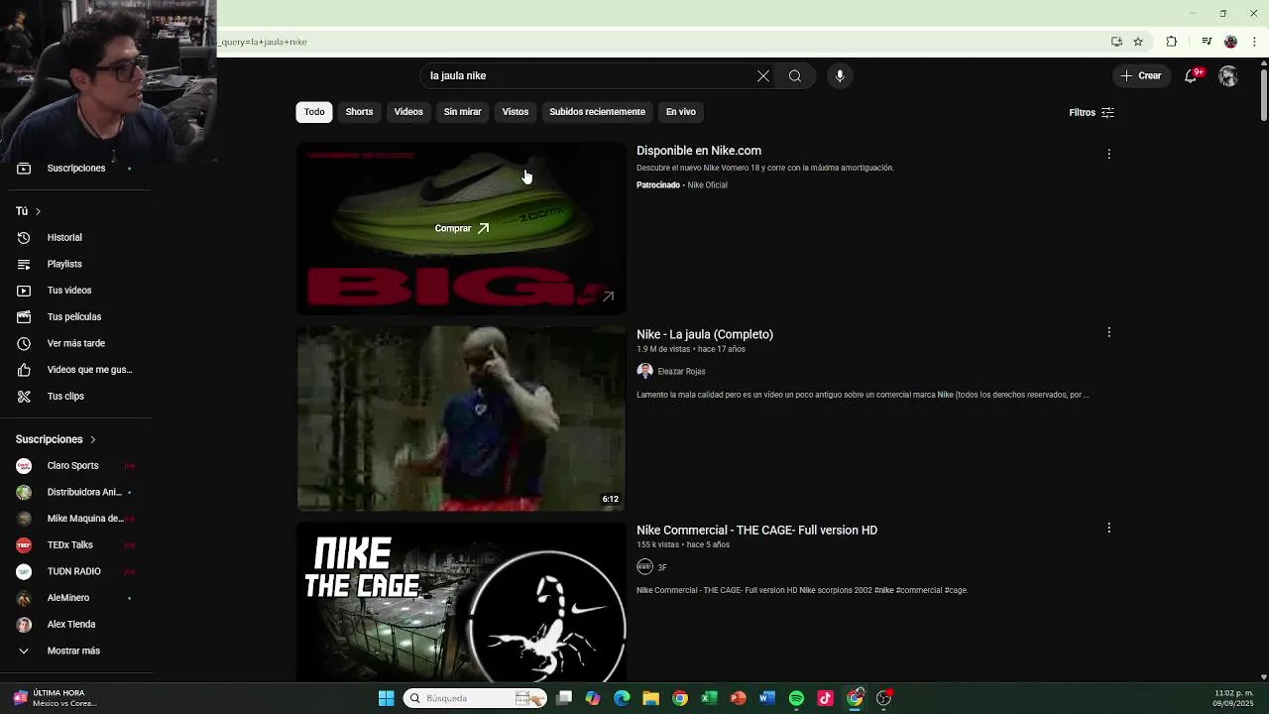The image size is (1269, 714).
Task: Open TikTok from the taskbar
Action: [825, 698]
